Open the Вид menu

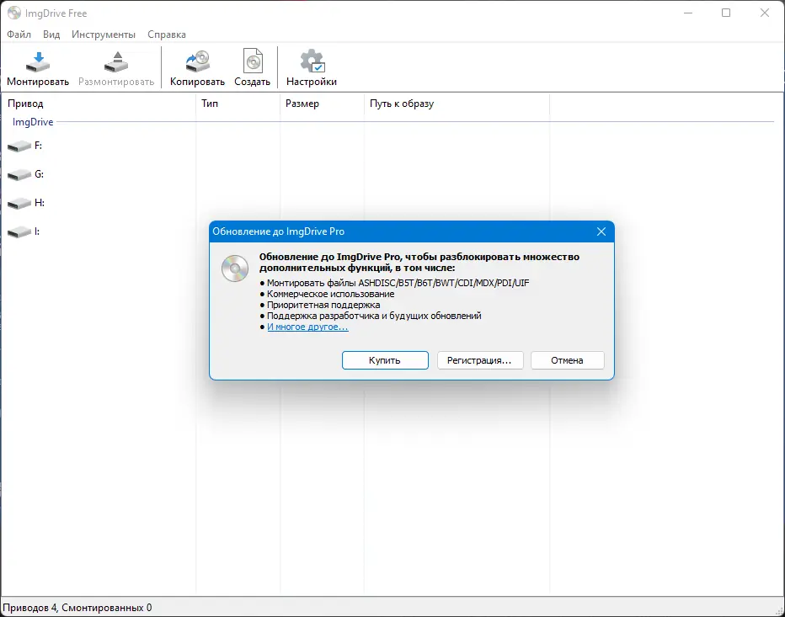pos(51,35)
